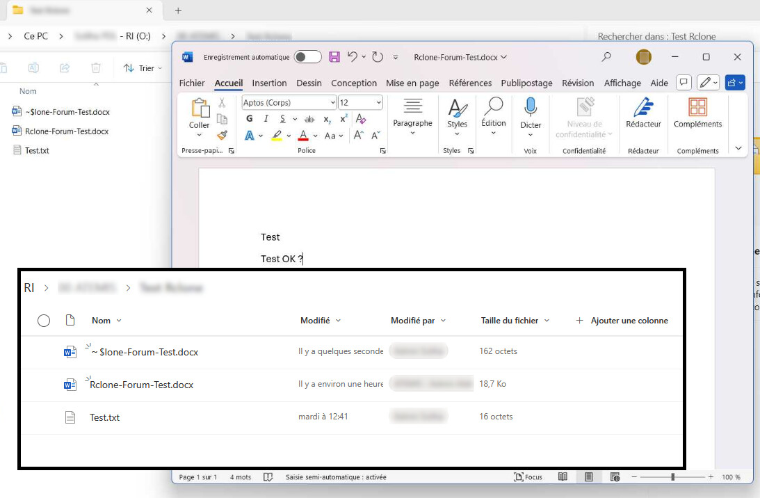Open the Aa change case dropdown
Screen dimensions: 760x498
(334, 136)
